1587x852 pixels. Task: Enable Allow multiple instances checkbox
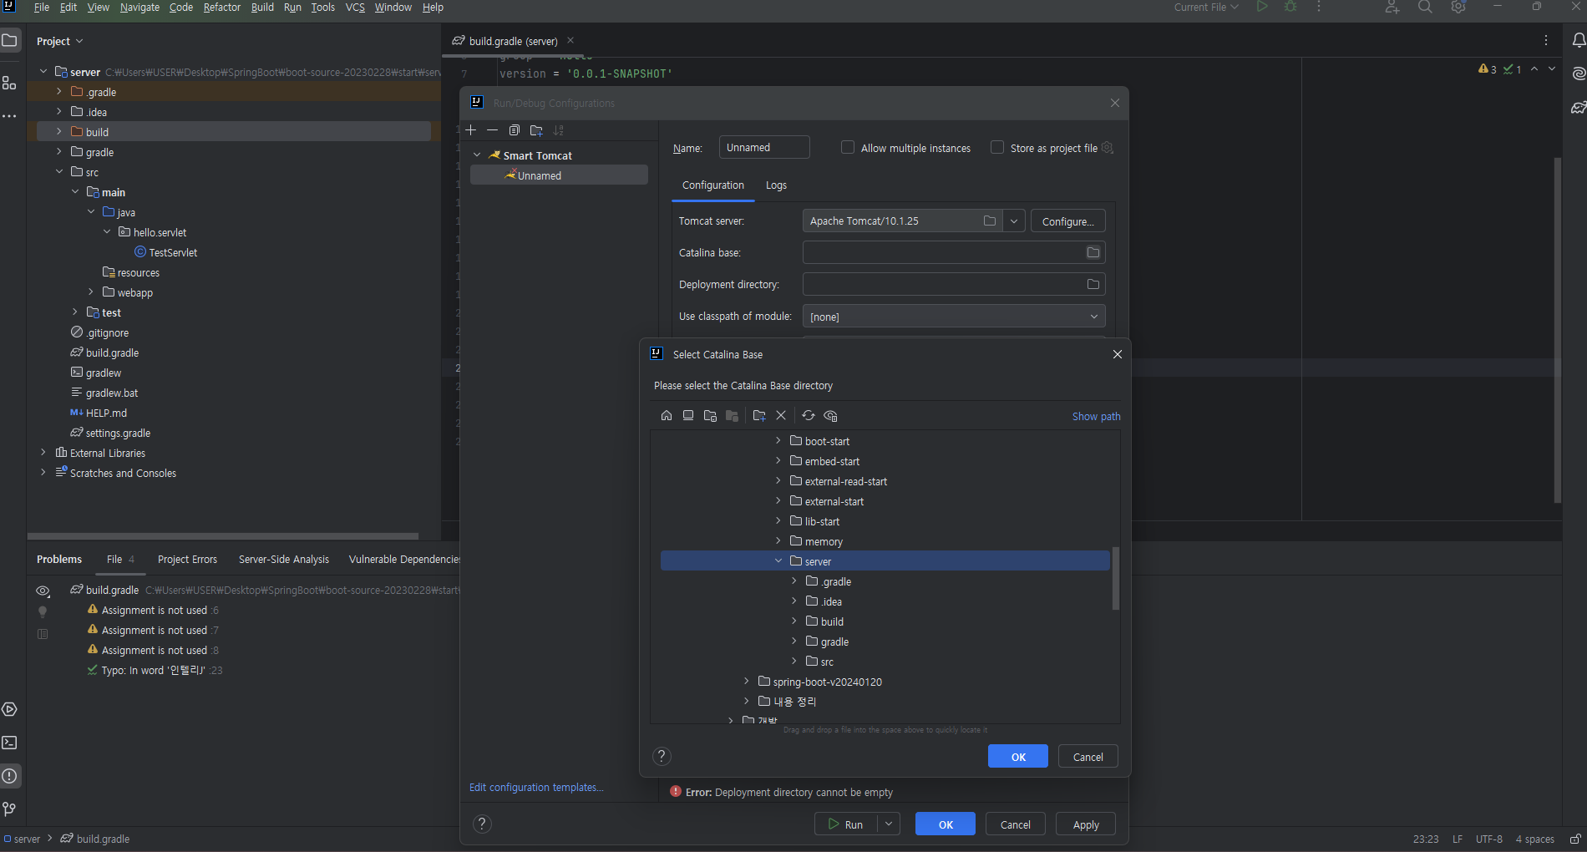tap(848, 148)
